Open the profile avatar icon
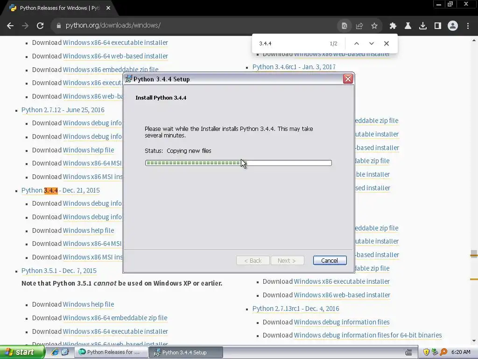This screenshot has height=359, width=478. (453, 26)
